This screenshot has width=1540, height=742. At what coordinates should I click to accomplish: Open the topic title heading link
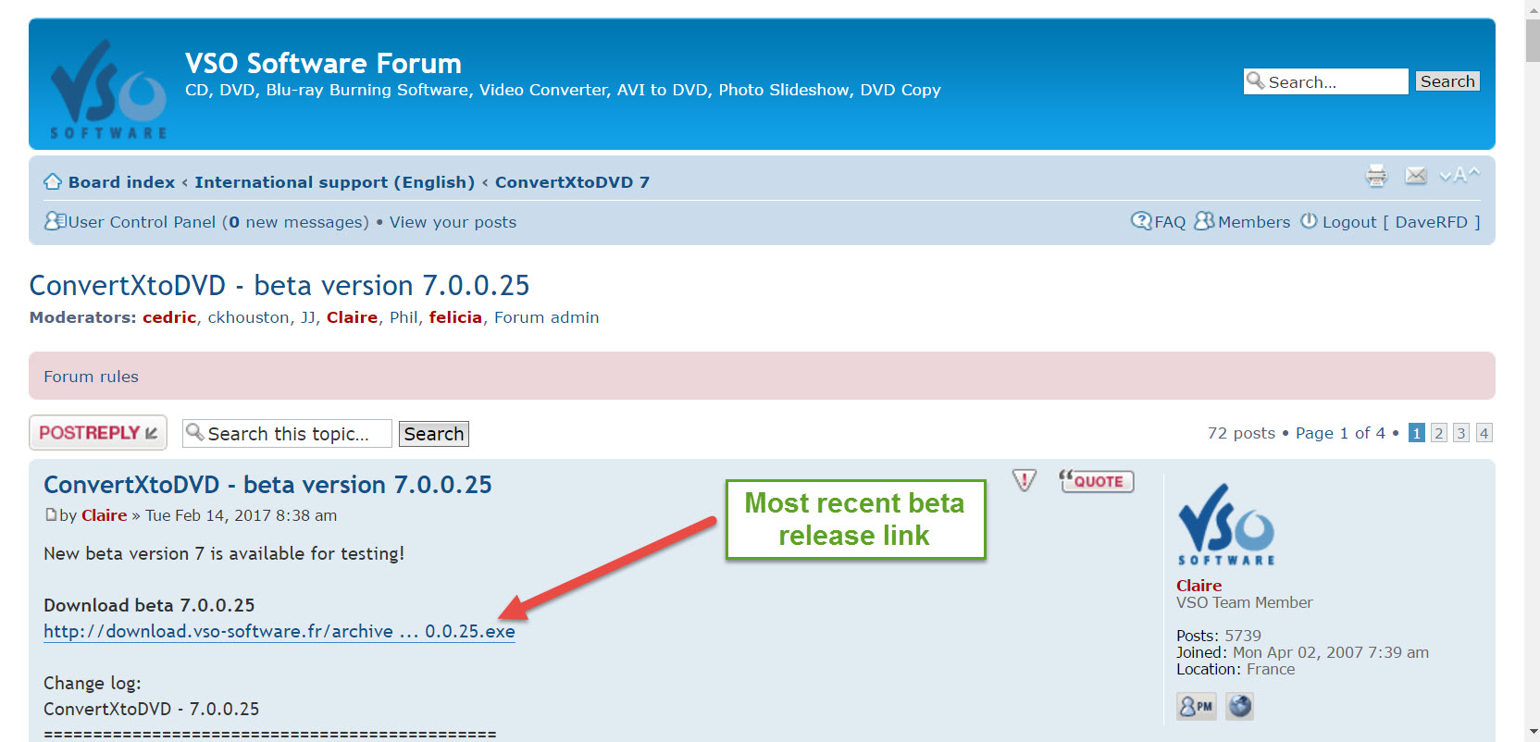tap(279, 285)
